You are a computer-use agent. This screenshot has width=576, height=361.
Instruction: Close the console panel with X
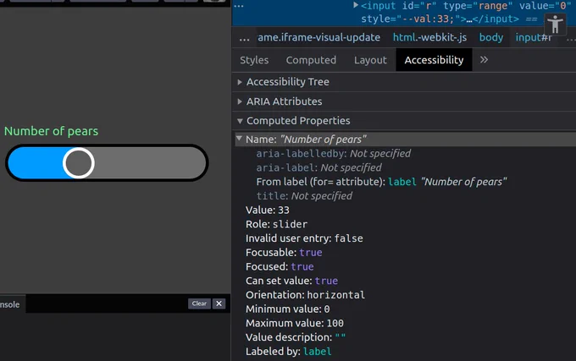[219, 304]
